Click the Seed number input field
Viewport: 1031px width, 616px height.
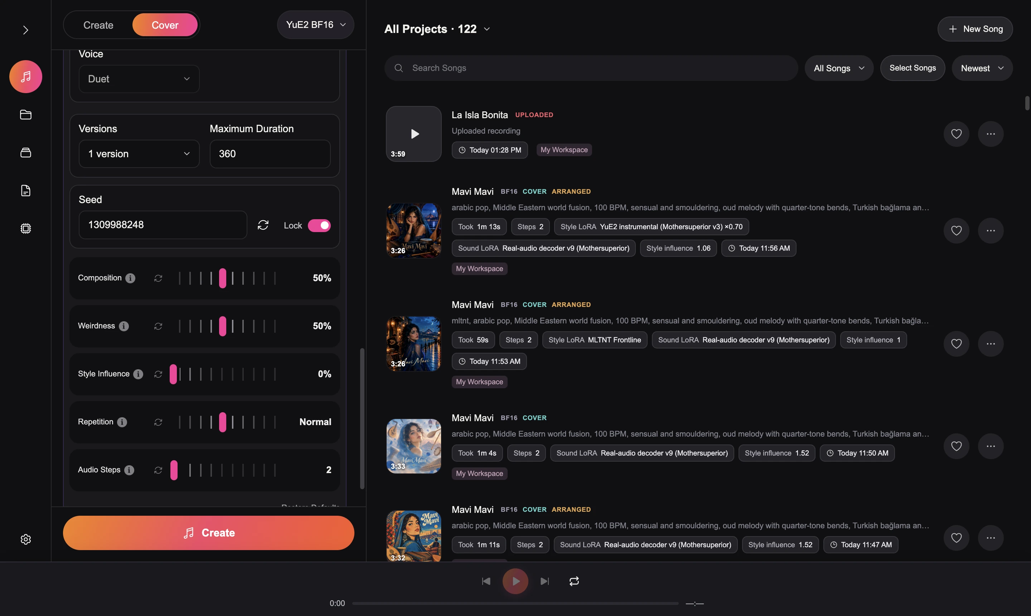(163, 225)
